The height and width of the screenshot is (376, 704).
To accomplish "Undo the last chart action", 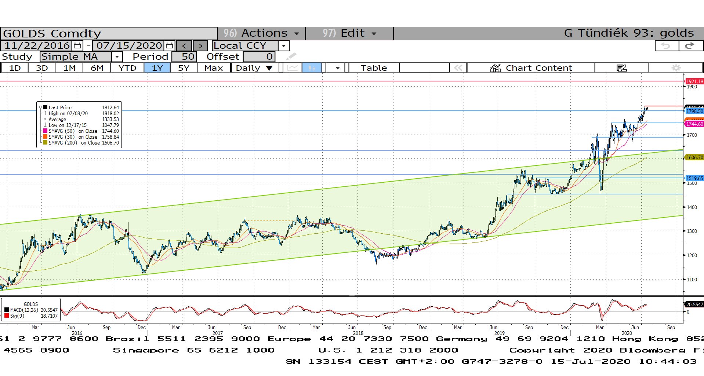I will click(x=666, y=46).
